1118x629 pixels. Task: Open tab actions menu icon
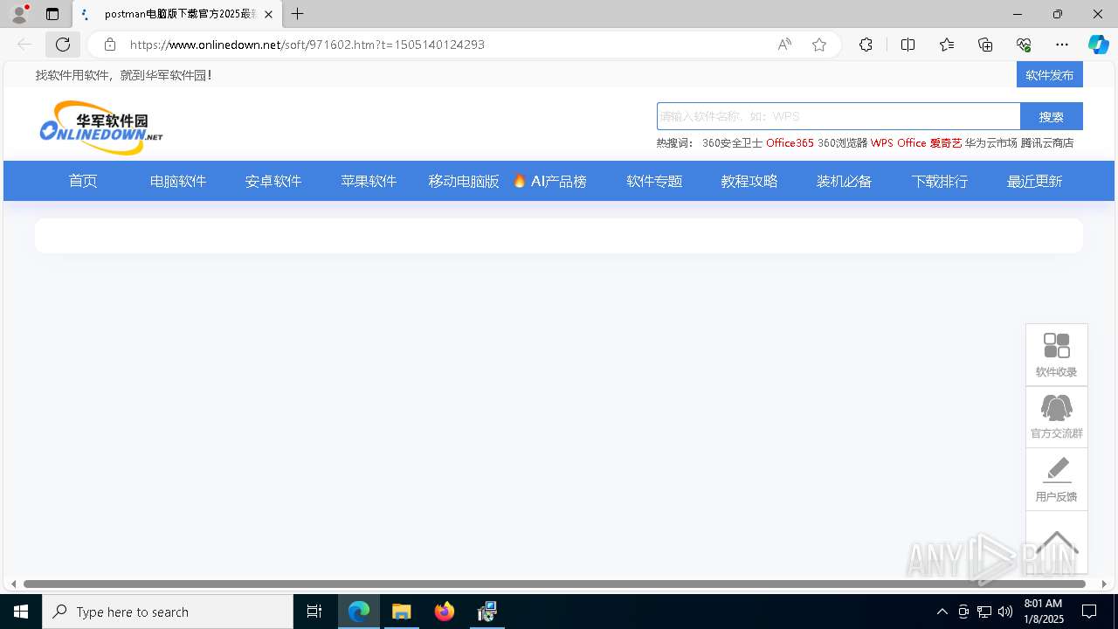point(52,14)
